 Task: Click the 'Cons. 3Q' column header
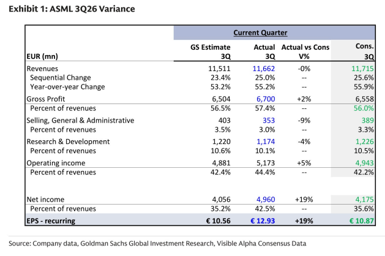tap(365, 51)
